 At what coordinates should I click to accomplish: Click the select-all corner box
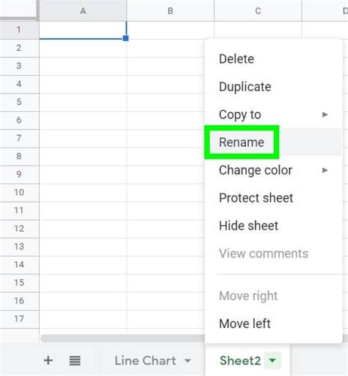pos(19,10)
